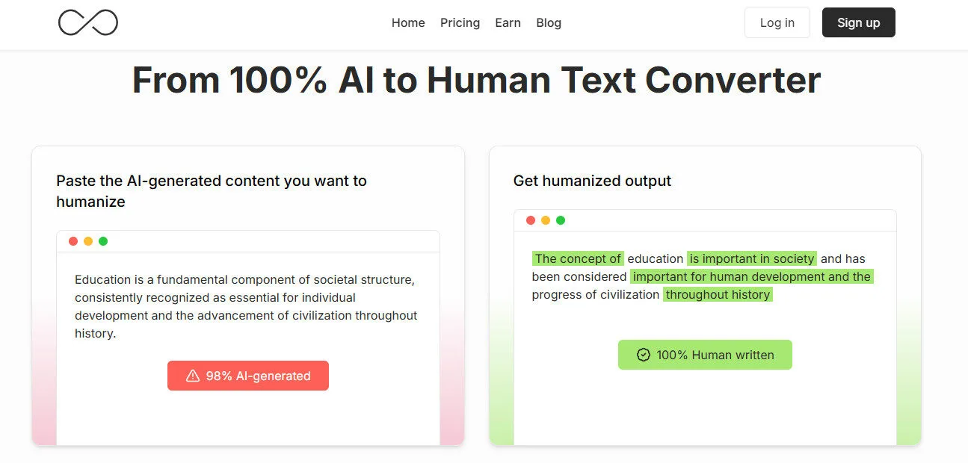Viewport: 968px width, 463px height.
Task: Click the green window dot on the input card
Action: point(103,240)
